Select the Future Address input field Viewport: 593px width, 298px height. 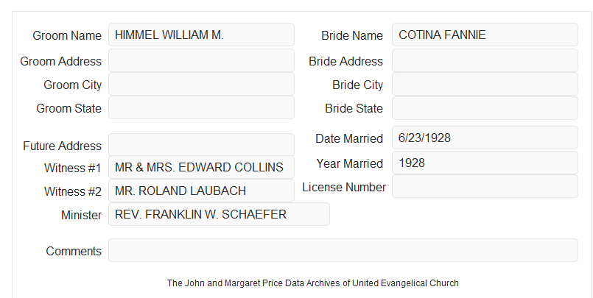201,145
